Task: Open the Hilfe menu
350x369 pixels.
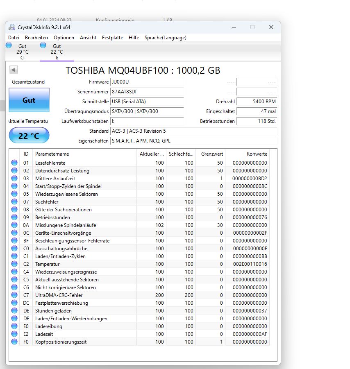Action: 134,38
